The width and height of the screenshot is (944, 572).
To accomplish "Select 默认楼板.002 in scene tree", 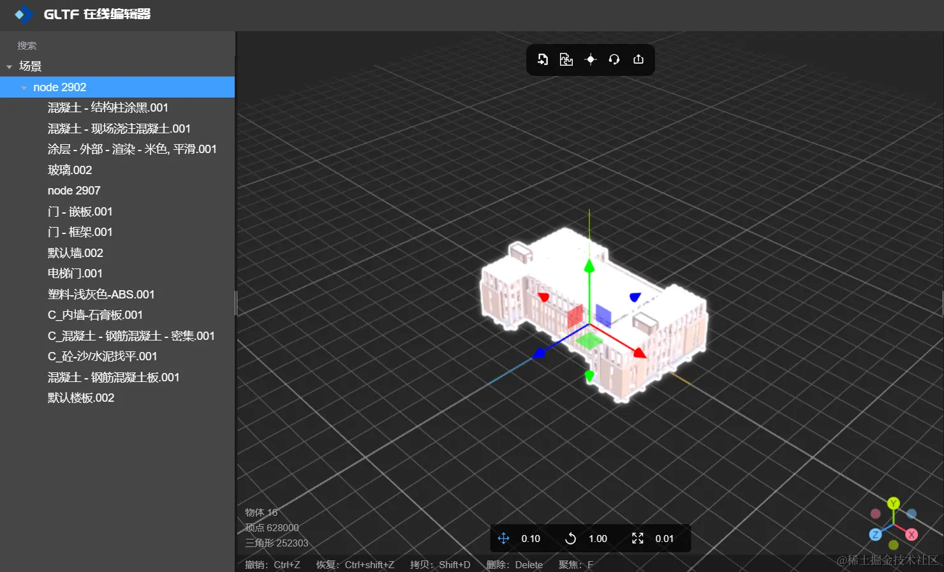I will pos(117,398).
